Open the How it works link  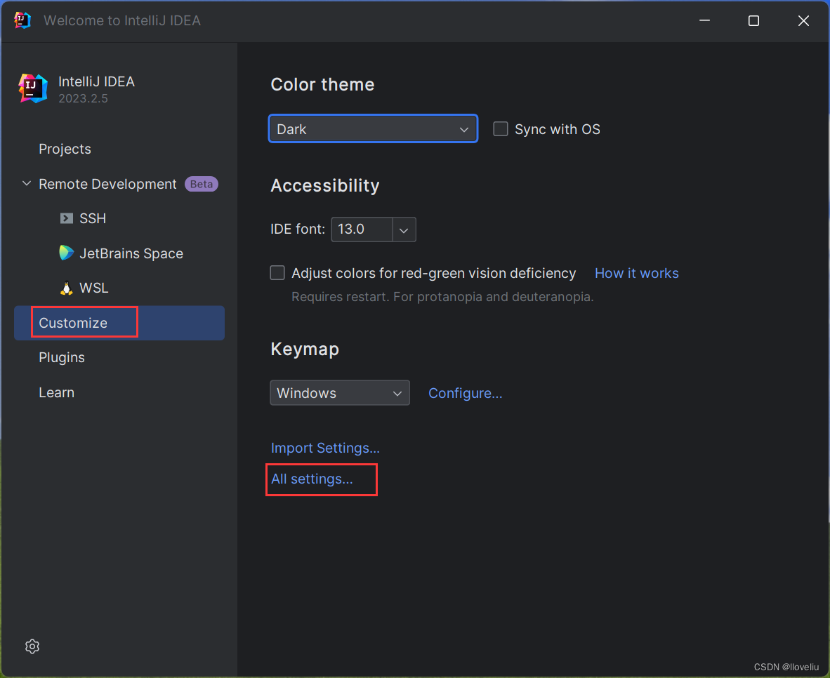[x=636, y=273]
